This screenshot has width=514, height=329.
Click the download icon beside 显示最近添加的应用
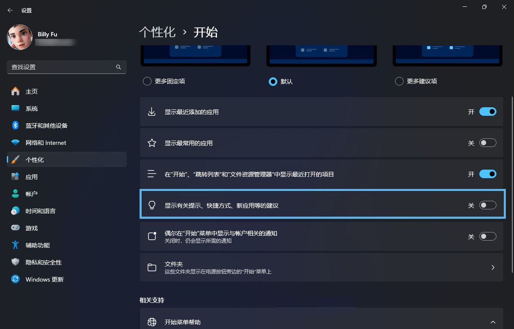[152, 112]
